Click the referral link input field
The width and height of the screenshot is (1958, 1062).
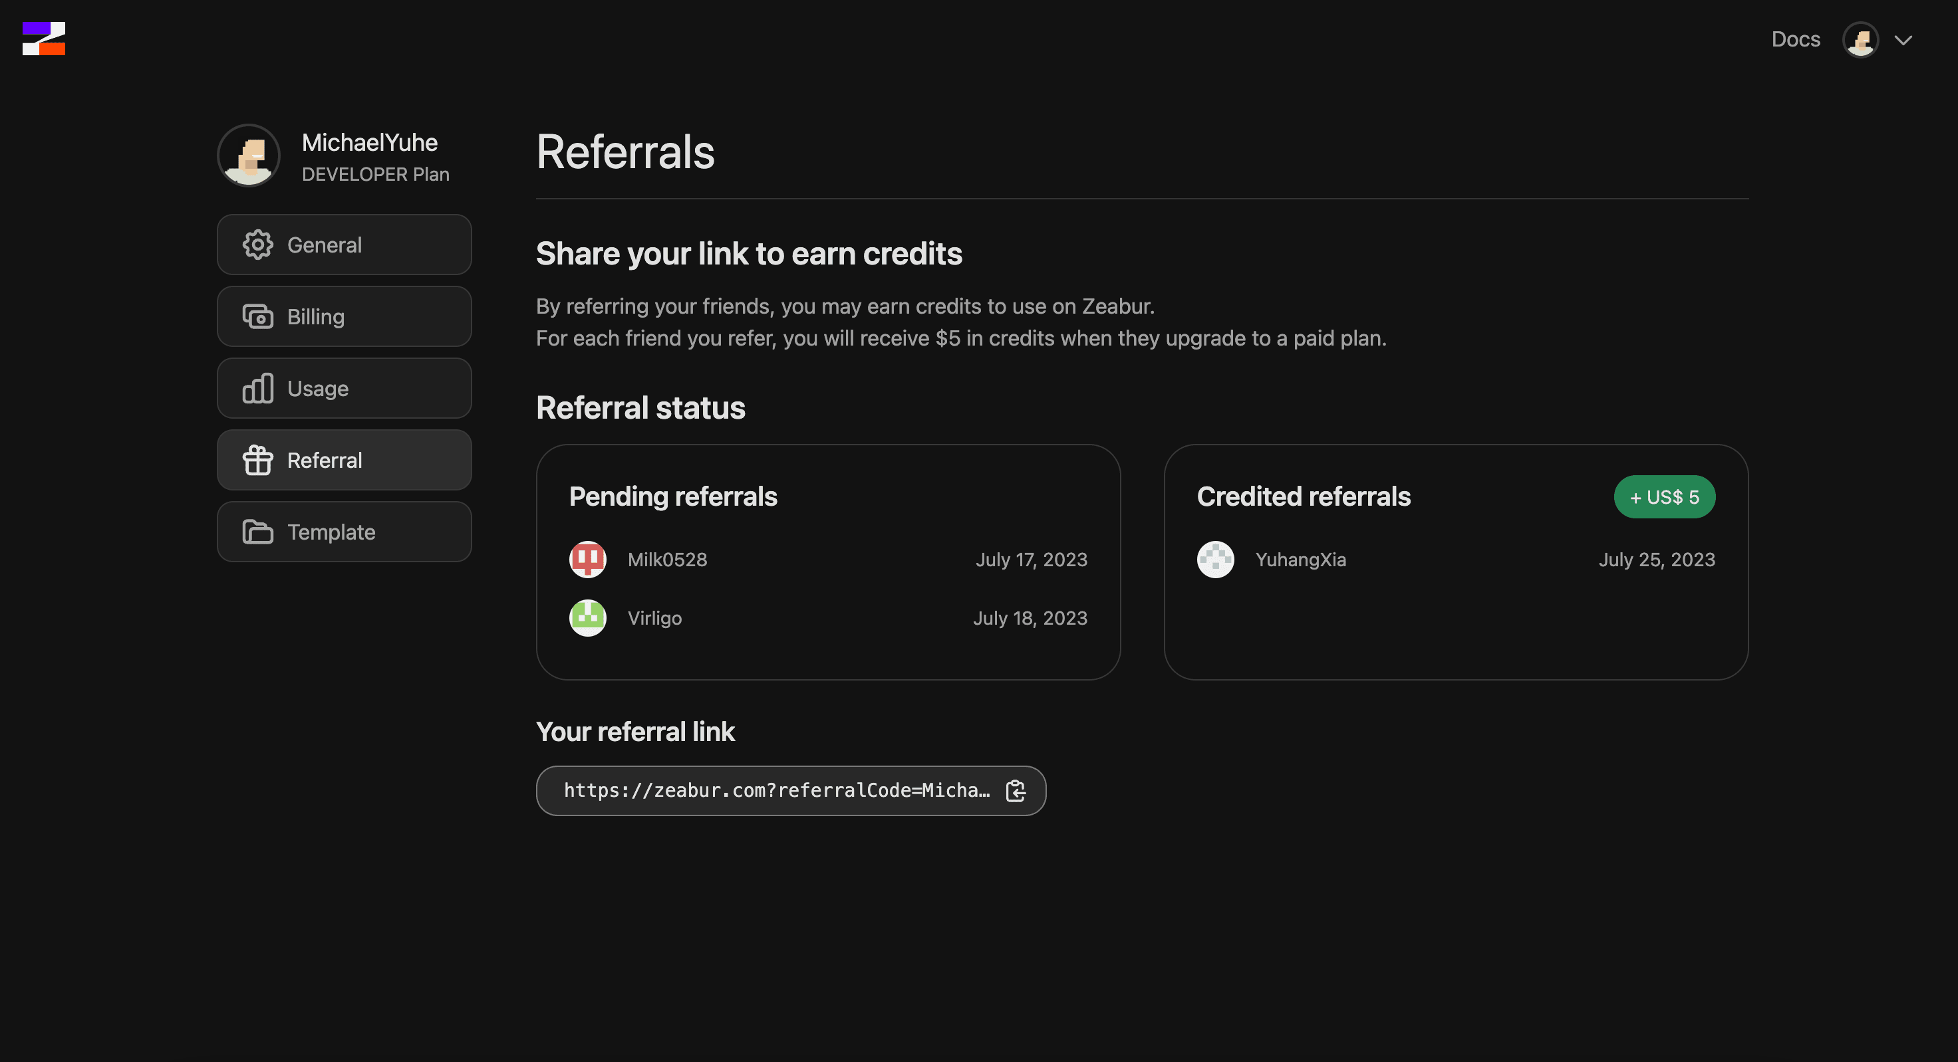791,790
